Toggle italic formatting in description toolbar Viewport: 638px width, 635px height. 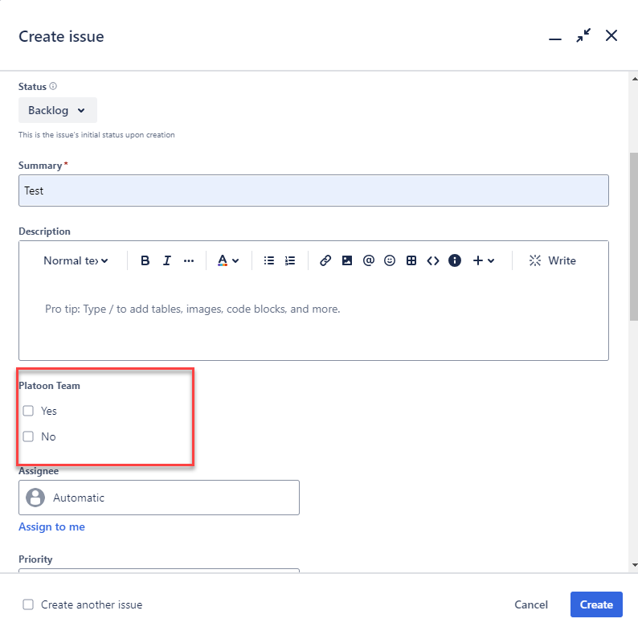167,260
